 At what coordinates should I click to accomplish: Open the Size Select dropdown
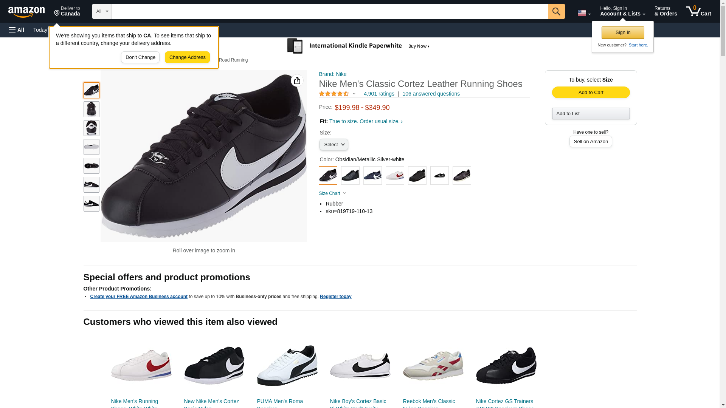point(334,145)
